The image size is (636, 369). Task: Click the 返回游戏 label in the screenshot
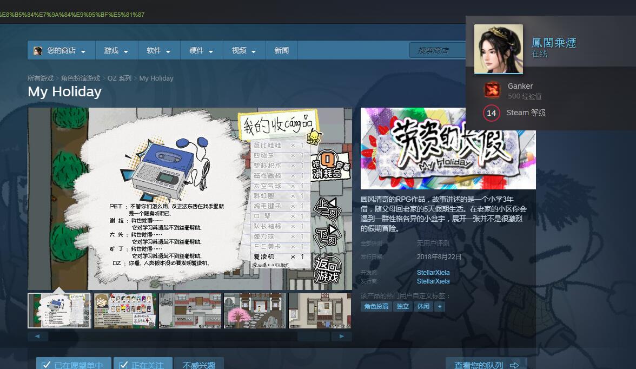(x=328, y=270)
